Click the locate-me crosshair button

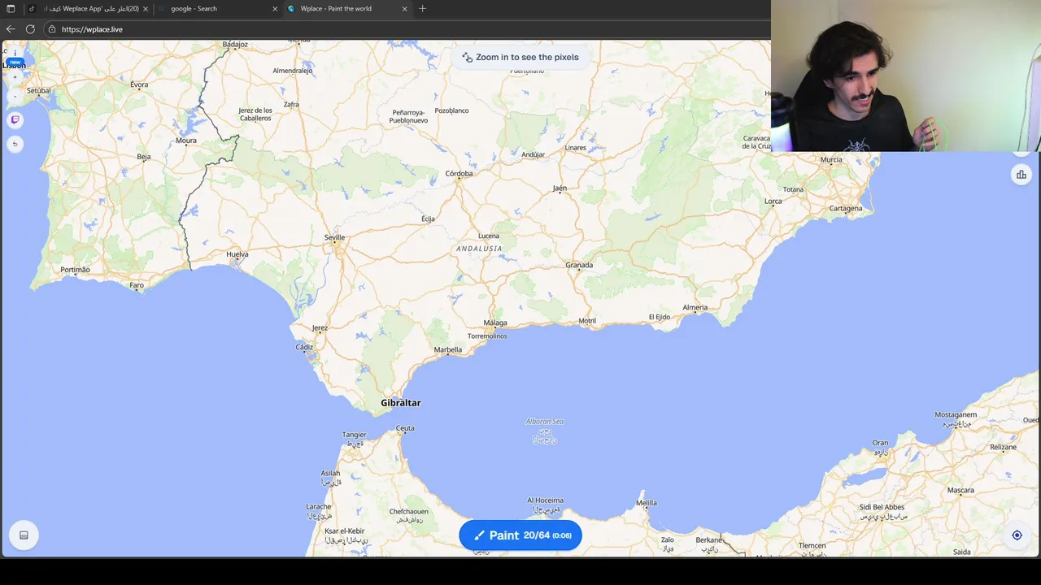point(1017,535)
